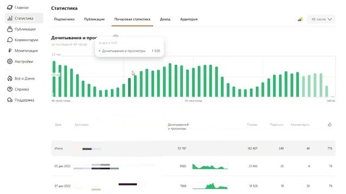Open Справка help item in sidebar
Screen dimensions: 346x194
pos(18,89)
